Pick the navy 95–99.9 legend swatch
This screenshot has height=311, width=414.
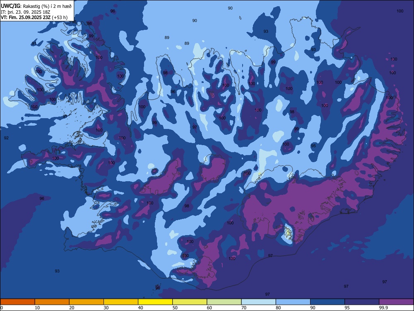[x=362, y=302]
